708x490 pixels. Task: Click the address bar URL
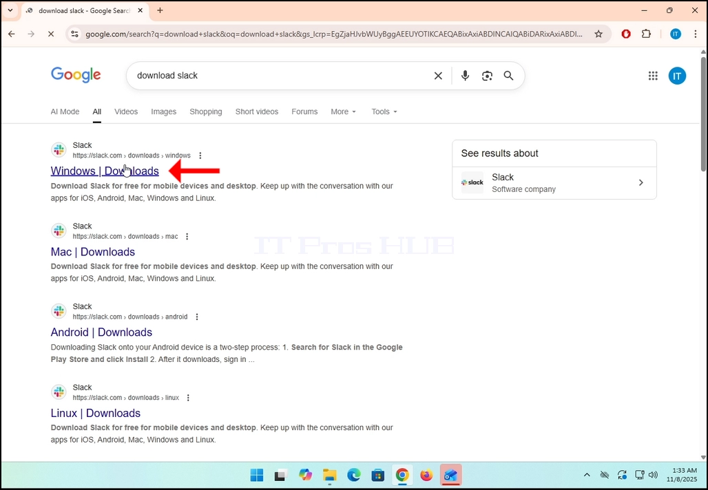pyautogui.click(x=333, y=34)
